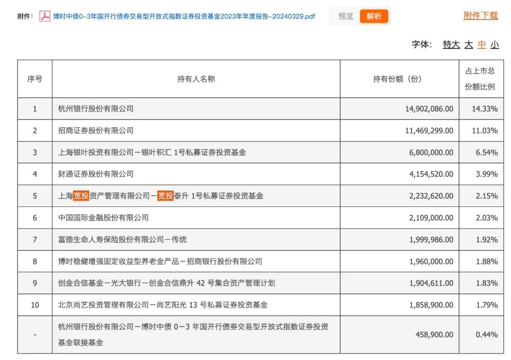Viewport: 511px width, 360px height.
Task: Click the orange 解析 button
Action: click(x=374, y=16)
